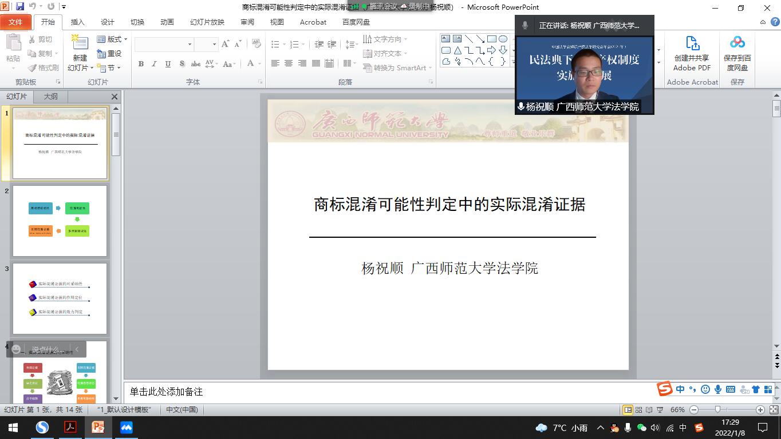The height and width of the screenshot is (439, 781).
Task: Decrease the list indent level
Action: pos(319,44)
